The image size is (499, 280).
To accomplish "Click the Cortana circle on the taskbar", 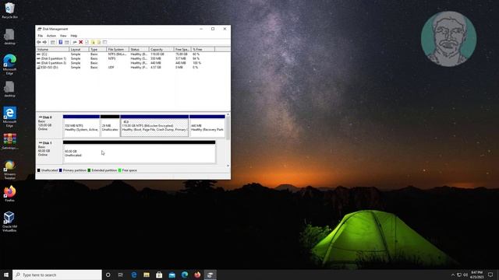I will pos(108,275).
